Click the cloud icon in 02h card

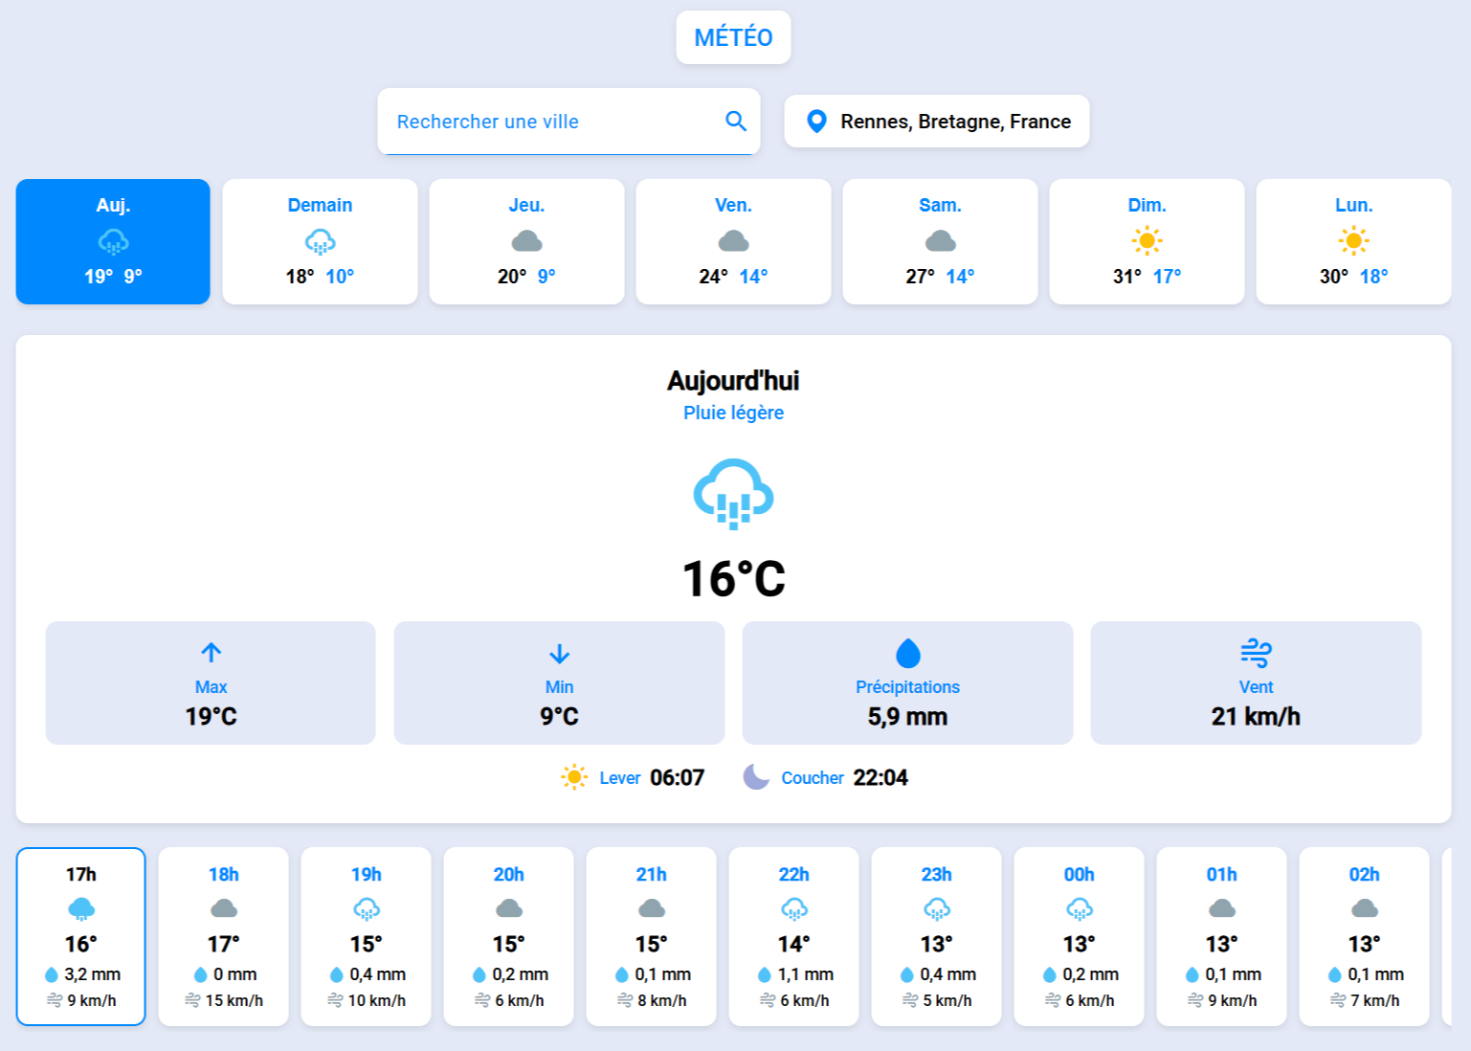[1365, 908]
